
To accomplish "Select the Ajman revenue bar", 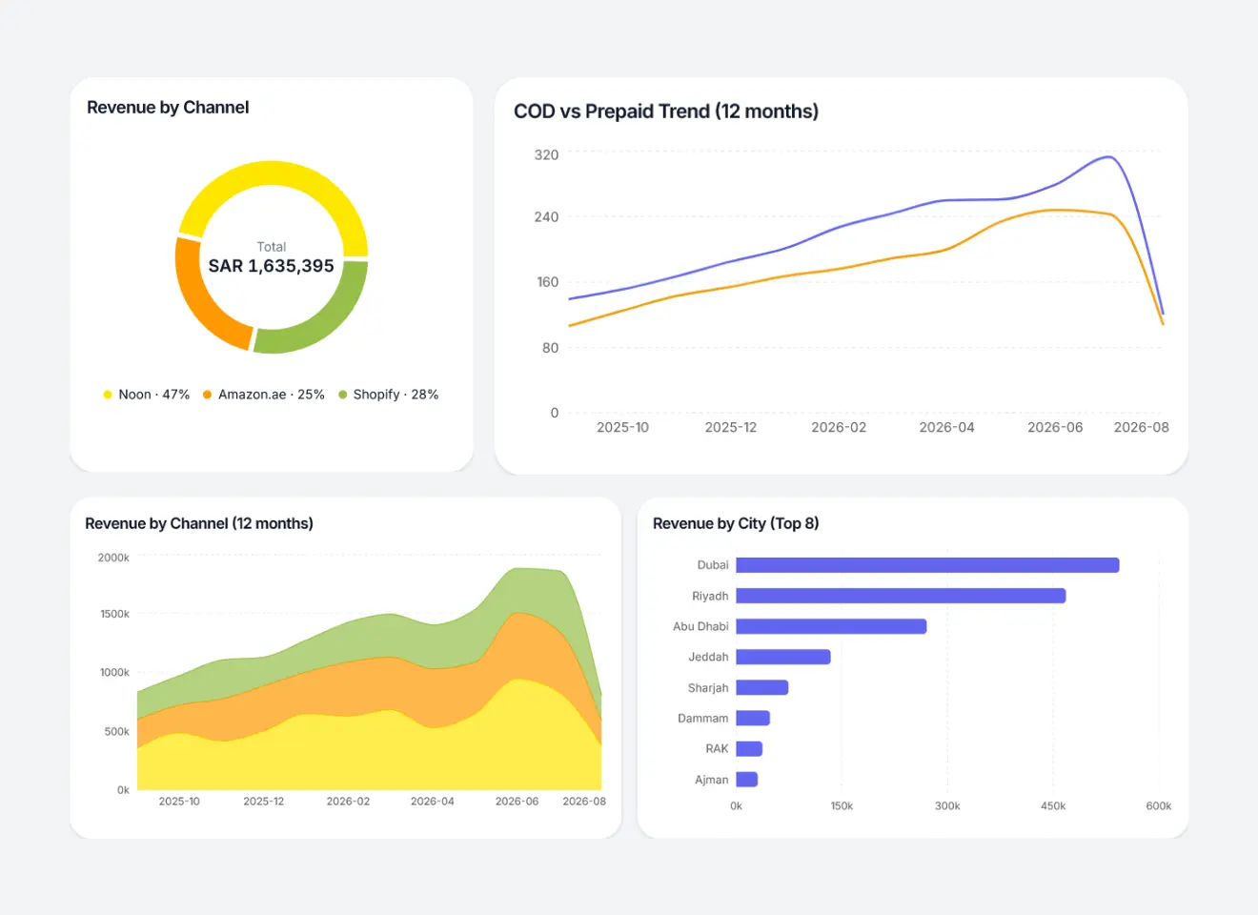I will click(x=747, y=779).
